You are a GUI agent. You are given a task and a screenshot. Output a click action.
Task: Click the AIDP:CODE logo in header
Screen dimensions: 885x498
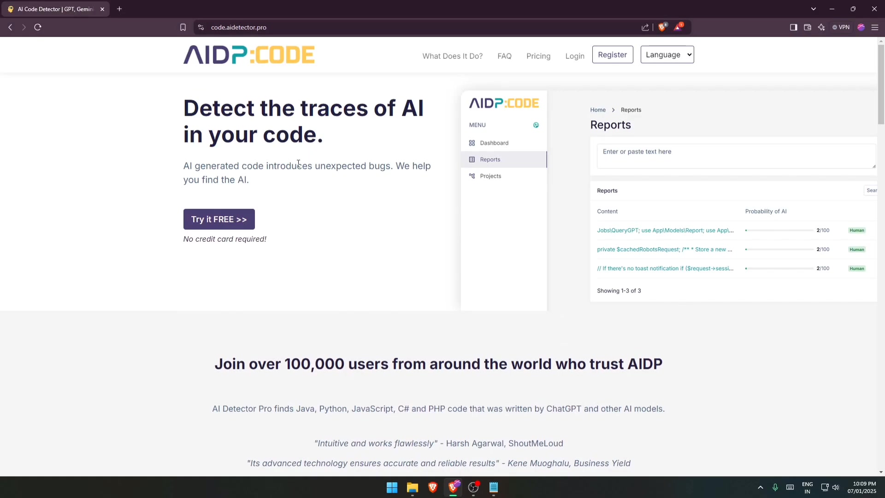tap(249, 55)
